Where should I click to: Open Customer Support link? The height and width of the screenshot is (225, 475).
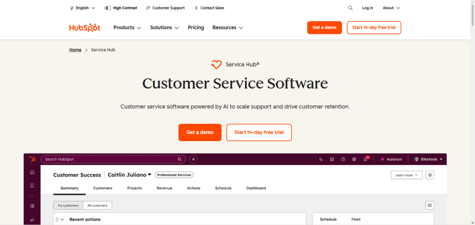[x=166, y=8]
